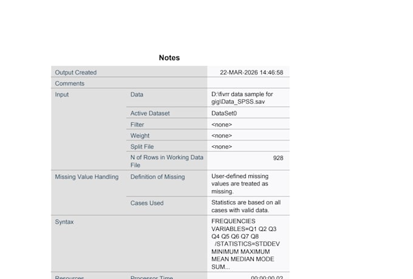Select the "Comments" row label

tap(69, 84)
